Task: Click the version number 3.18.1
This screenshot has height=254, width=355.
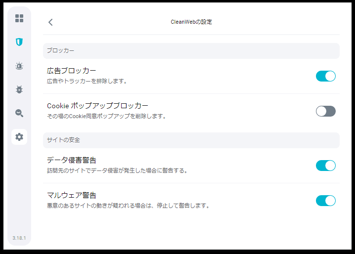Action: 19,238
